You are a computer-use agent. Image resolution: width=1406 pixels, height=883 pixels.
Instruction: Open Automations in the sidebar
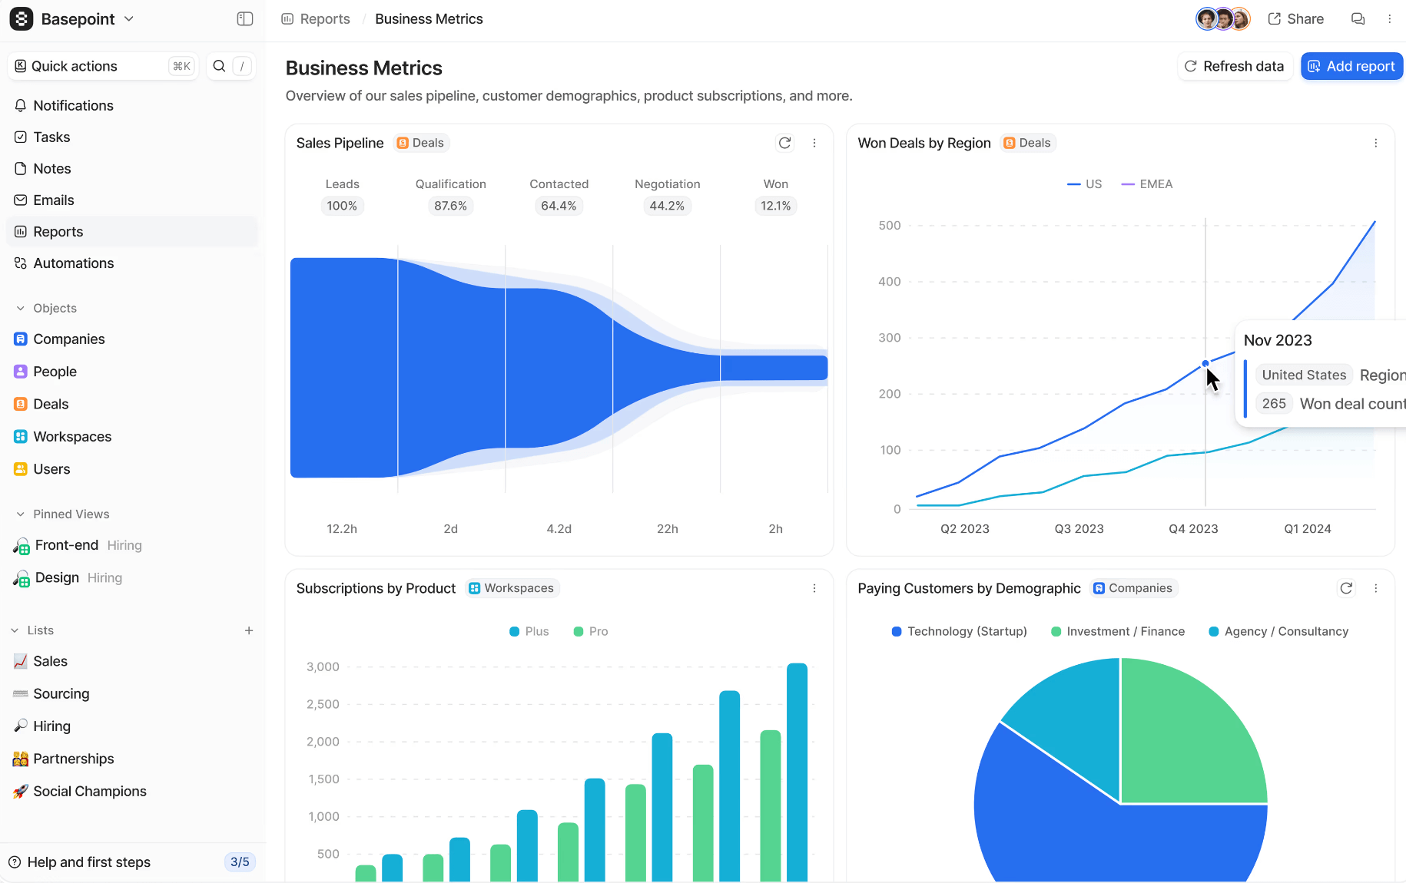pyautogui.click(x=132, y=263)
